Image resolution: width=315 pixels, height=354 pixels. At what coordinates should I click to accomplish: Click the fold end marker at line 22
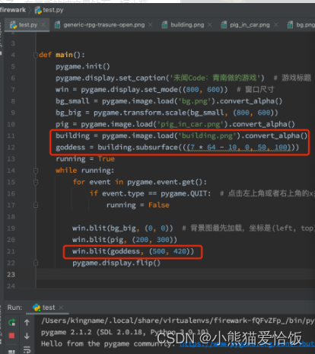36,263
